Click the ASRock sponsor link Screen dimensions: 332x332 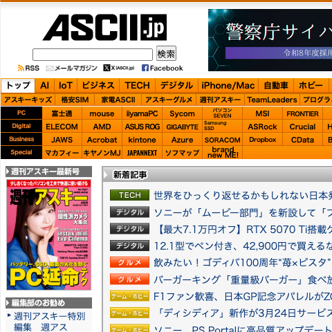coord(262,127)
